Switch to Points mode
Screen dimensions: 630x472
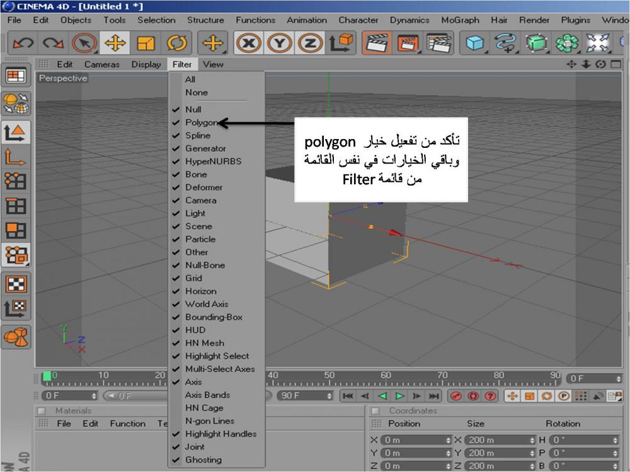pos(16,181)
